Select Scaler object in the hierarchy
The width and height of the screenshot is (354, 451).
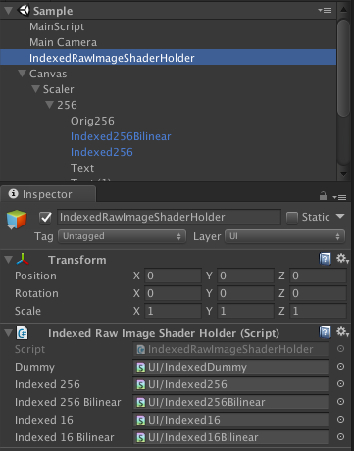pyautogui.click(x=59, y=89)
